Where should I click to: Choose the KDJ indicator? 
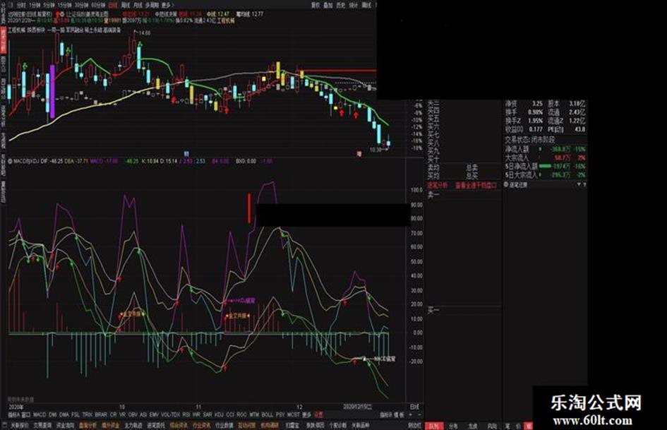coord(219,414)
